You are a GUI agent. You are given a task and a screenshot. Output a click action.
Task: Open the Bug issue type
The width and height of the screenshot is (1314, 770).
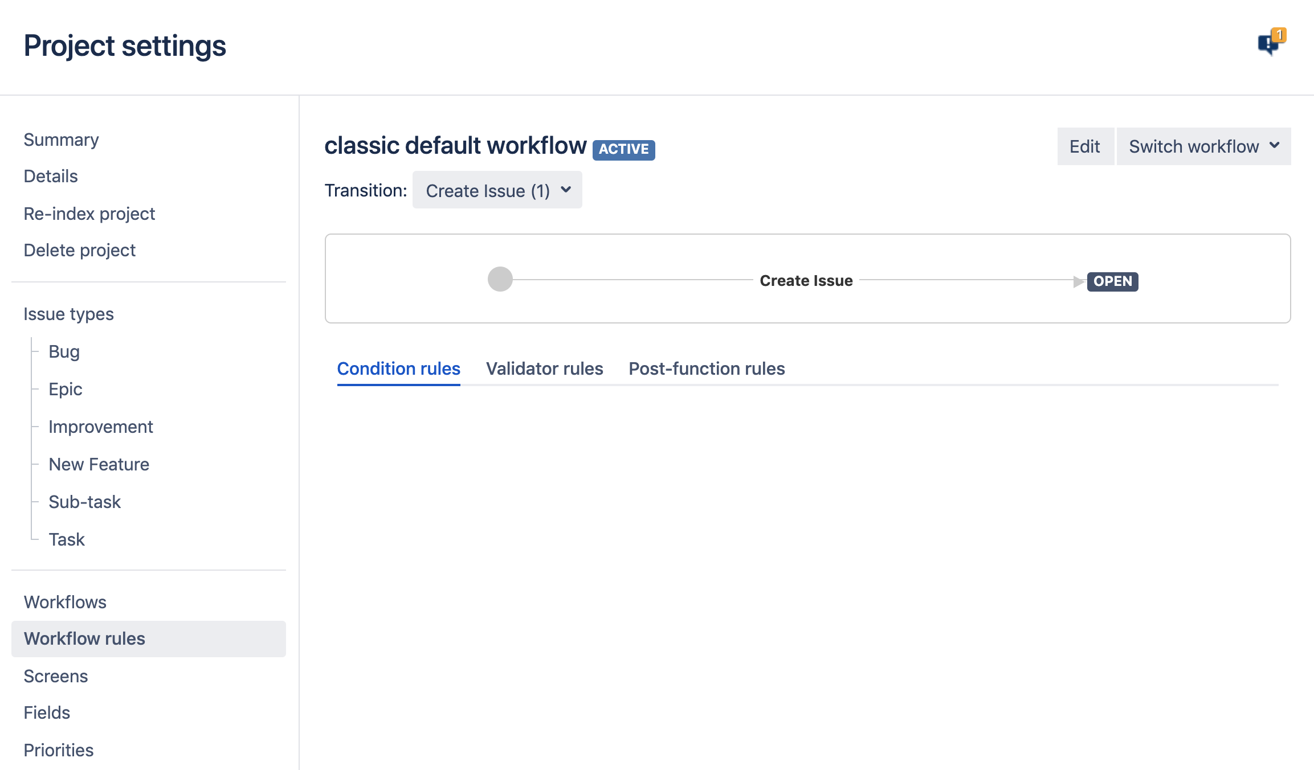click(x=64, y=351)
